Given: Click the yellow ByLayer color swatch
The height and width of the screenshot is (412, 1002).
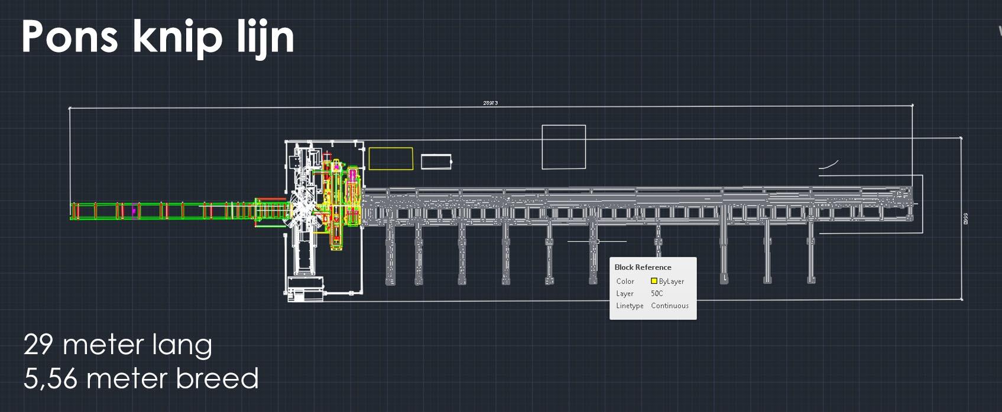Looking at the screenshot, I should click(x=654, y=281).
